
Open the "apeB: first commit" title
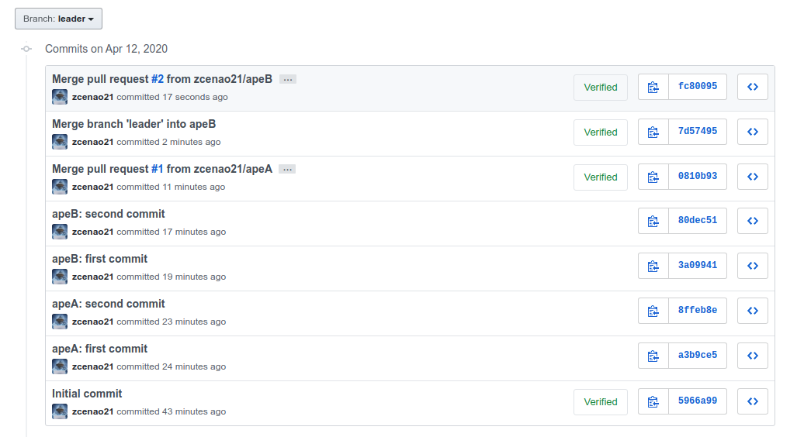click(99, 260)
